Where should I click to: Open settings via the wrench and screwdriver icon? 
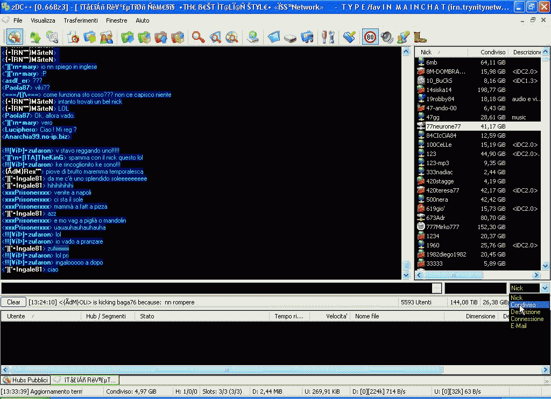[x=328, y=37]
